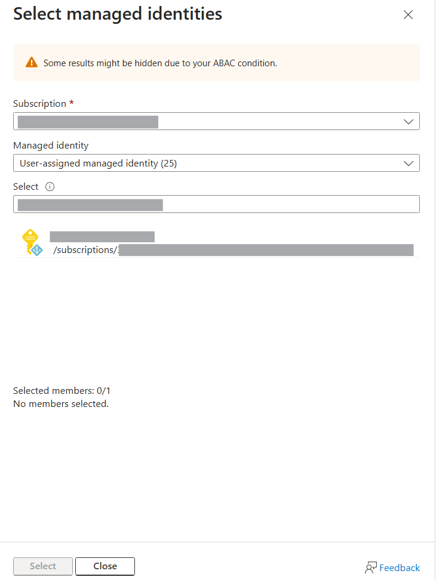Click the X icon to dismiss the panel

[x=408, y=14]
